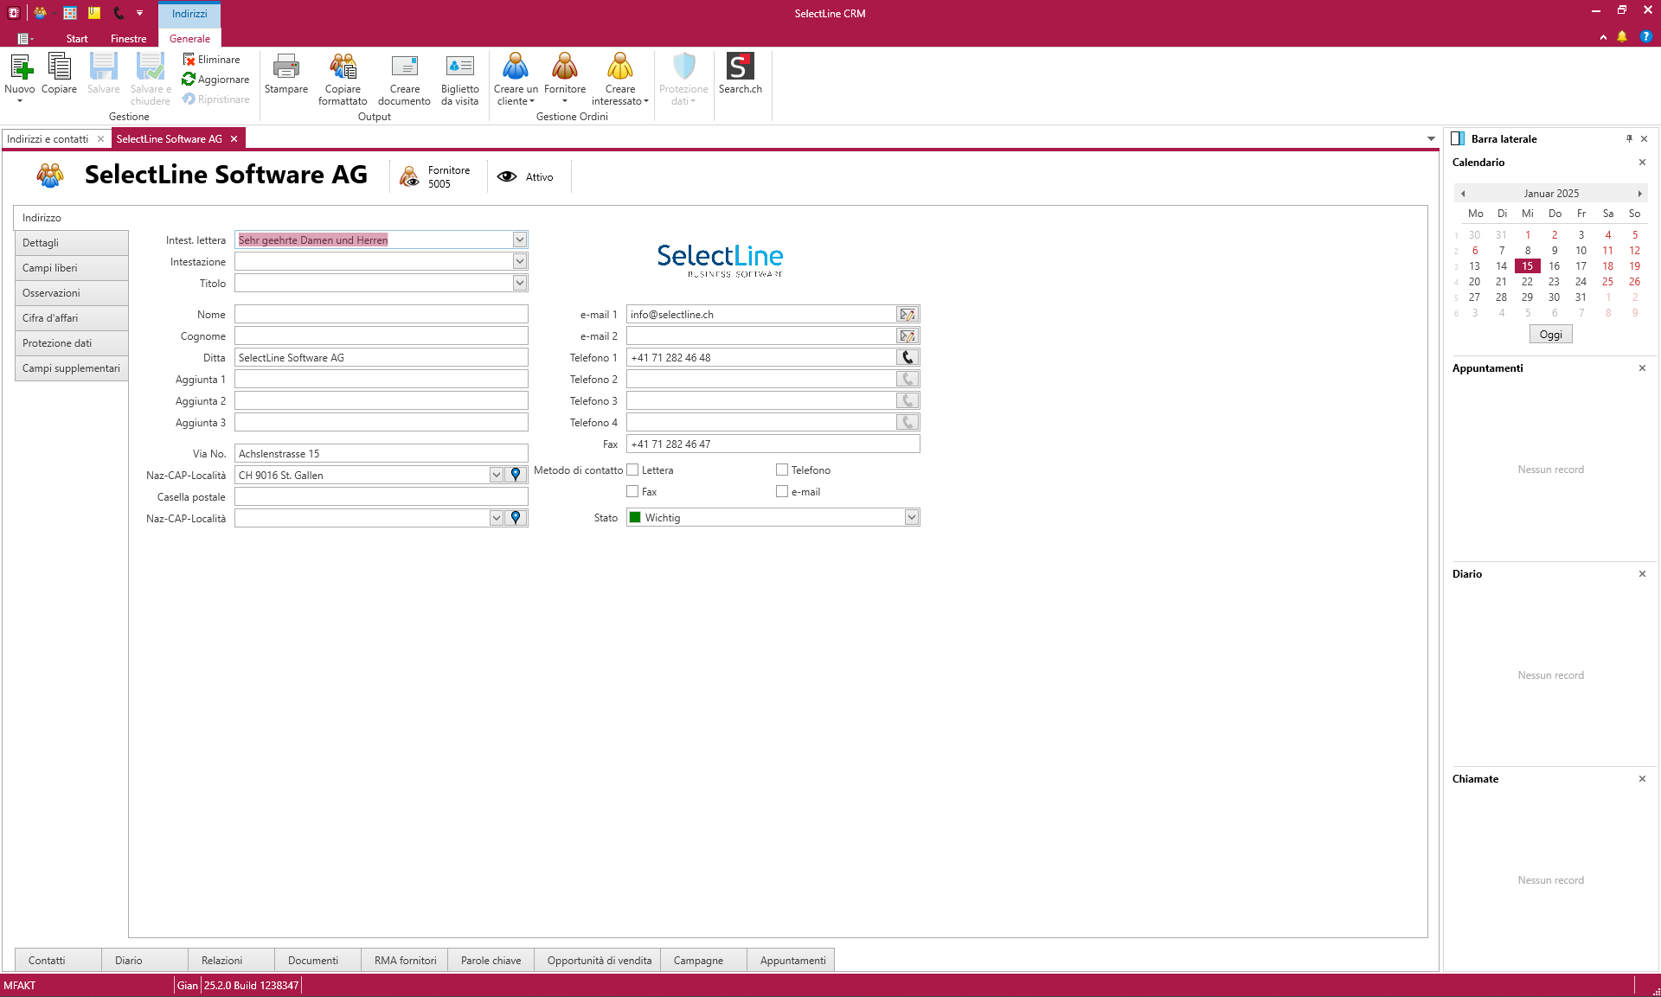1661x997 pixels.
Task: Open the tab list dropdown arrow
Action: click(1431, 138)
